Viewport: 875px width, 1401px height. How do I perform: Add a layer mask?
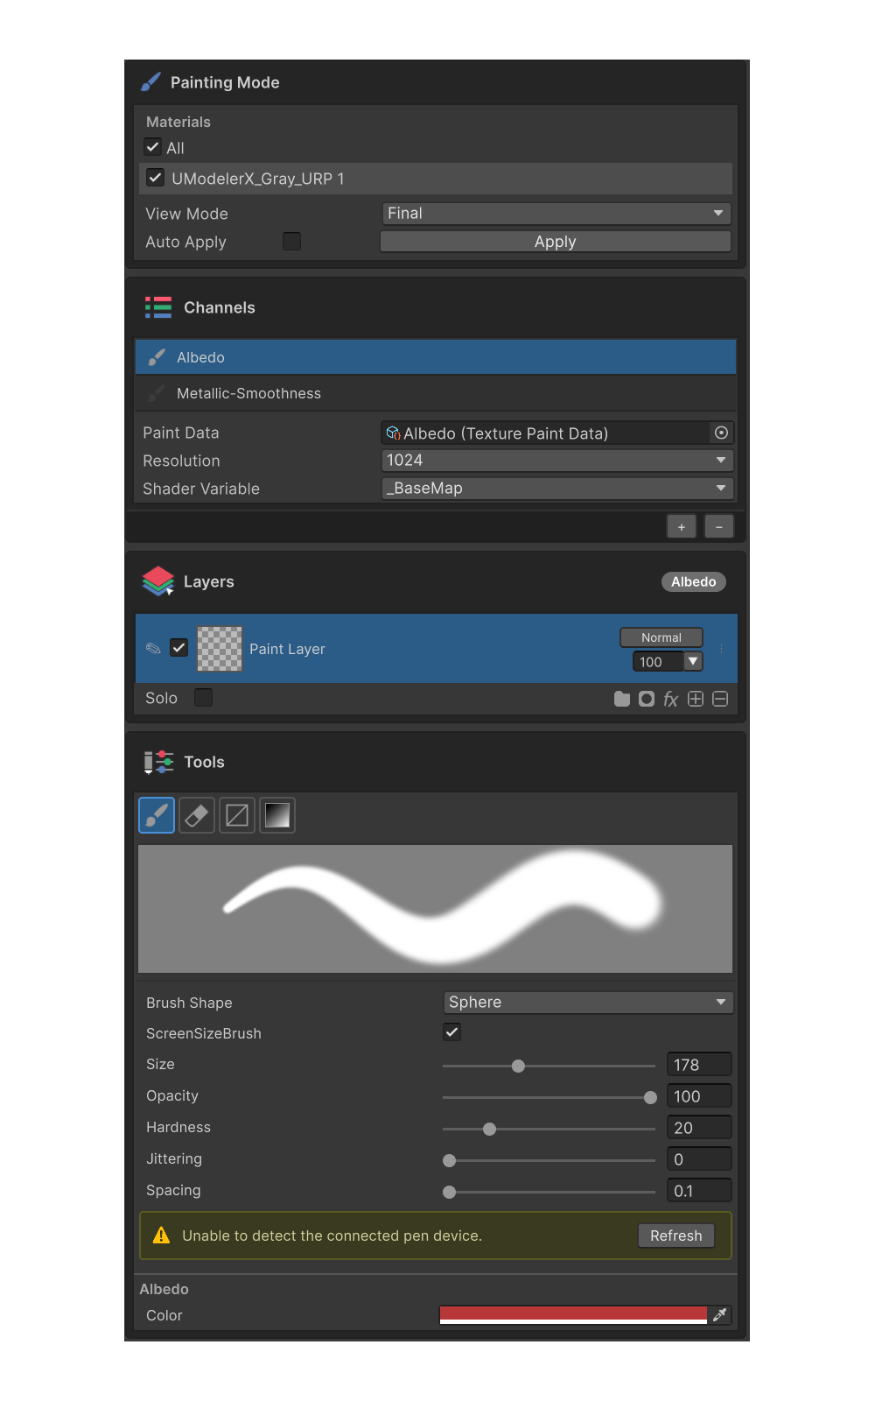(647, 699)
